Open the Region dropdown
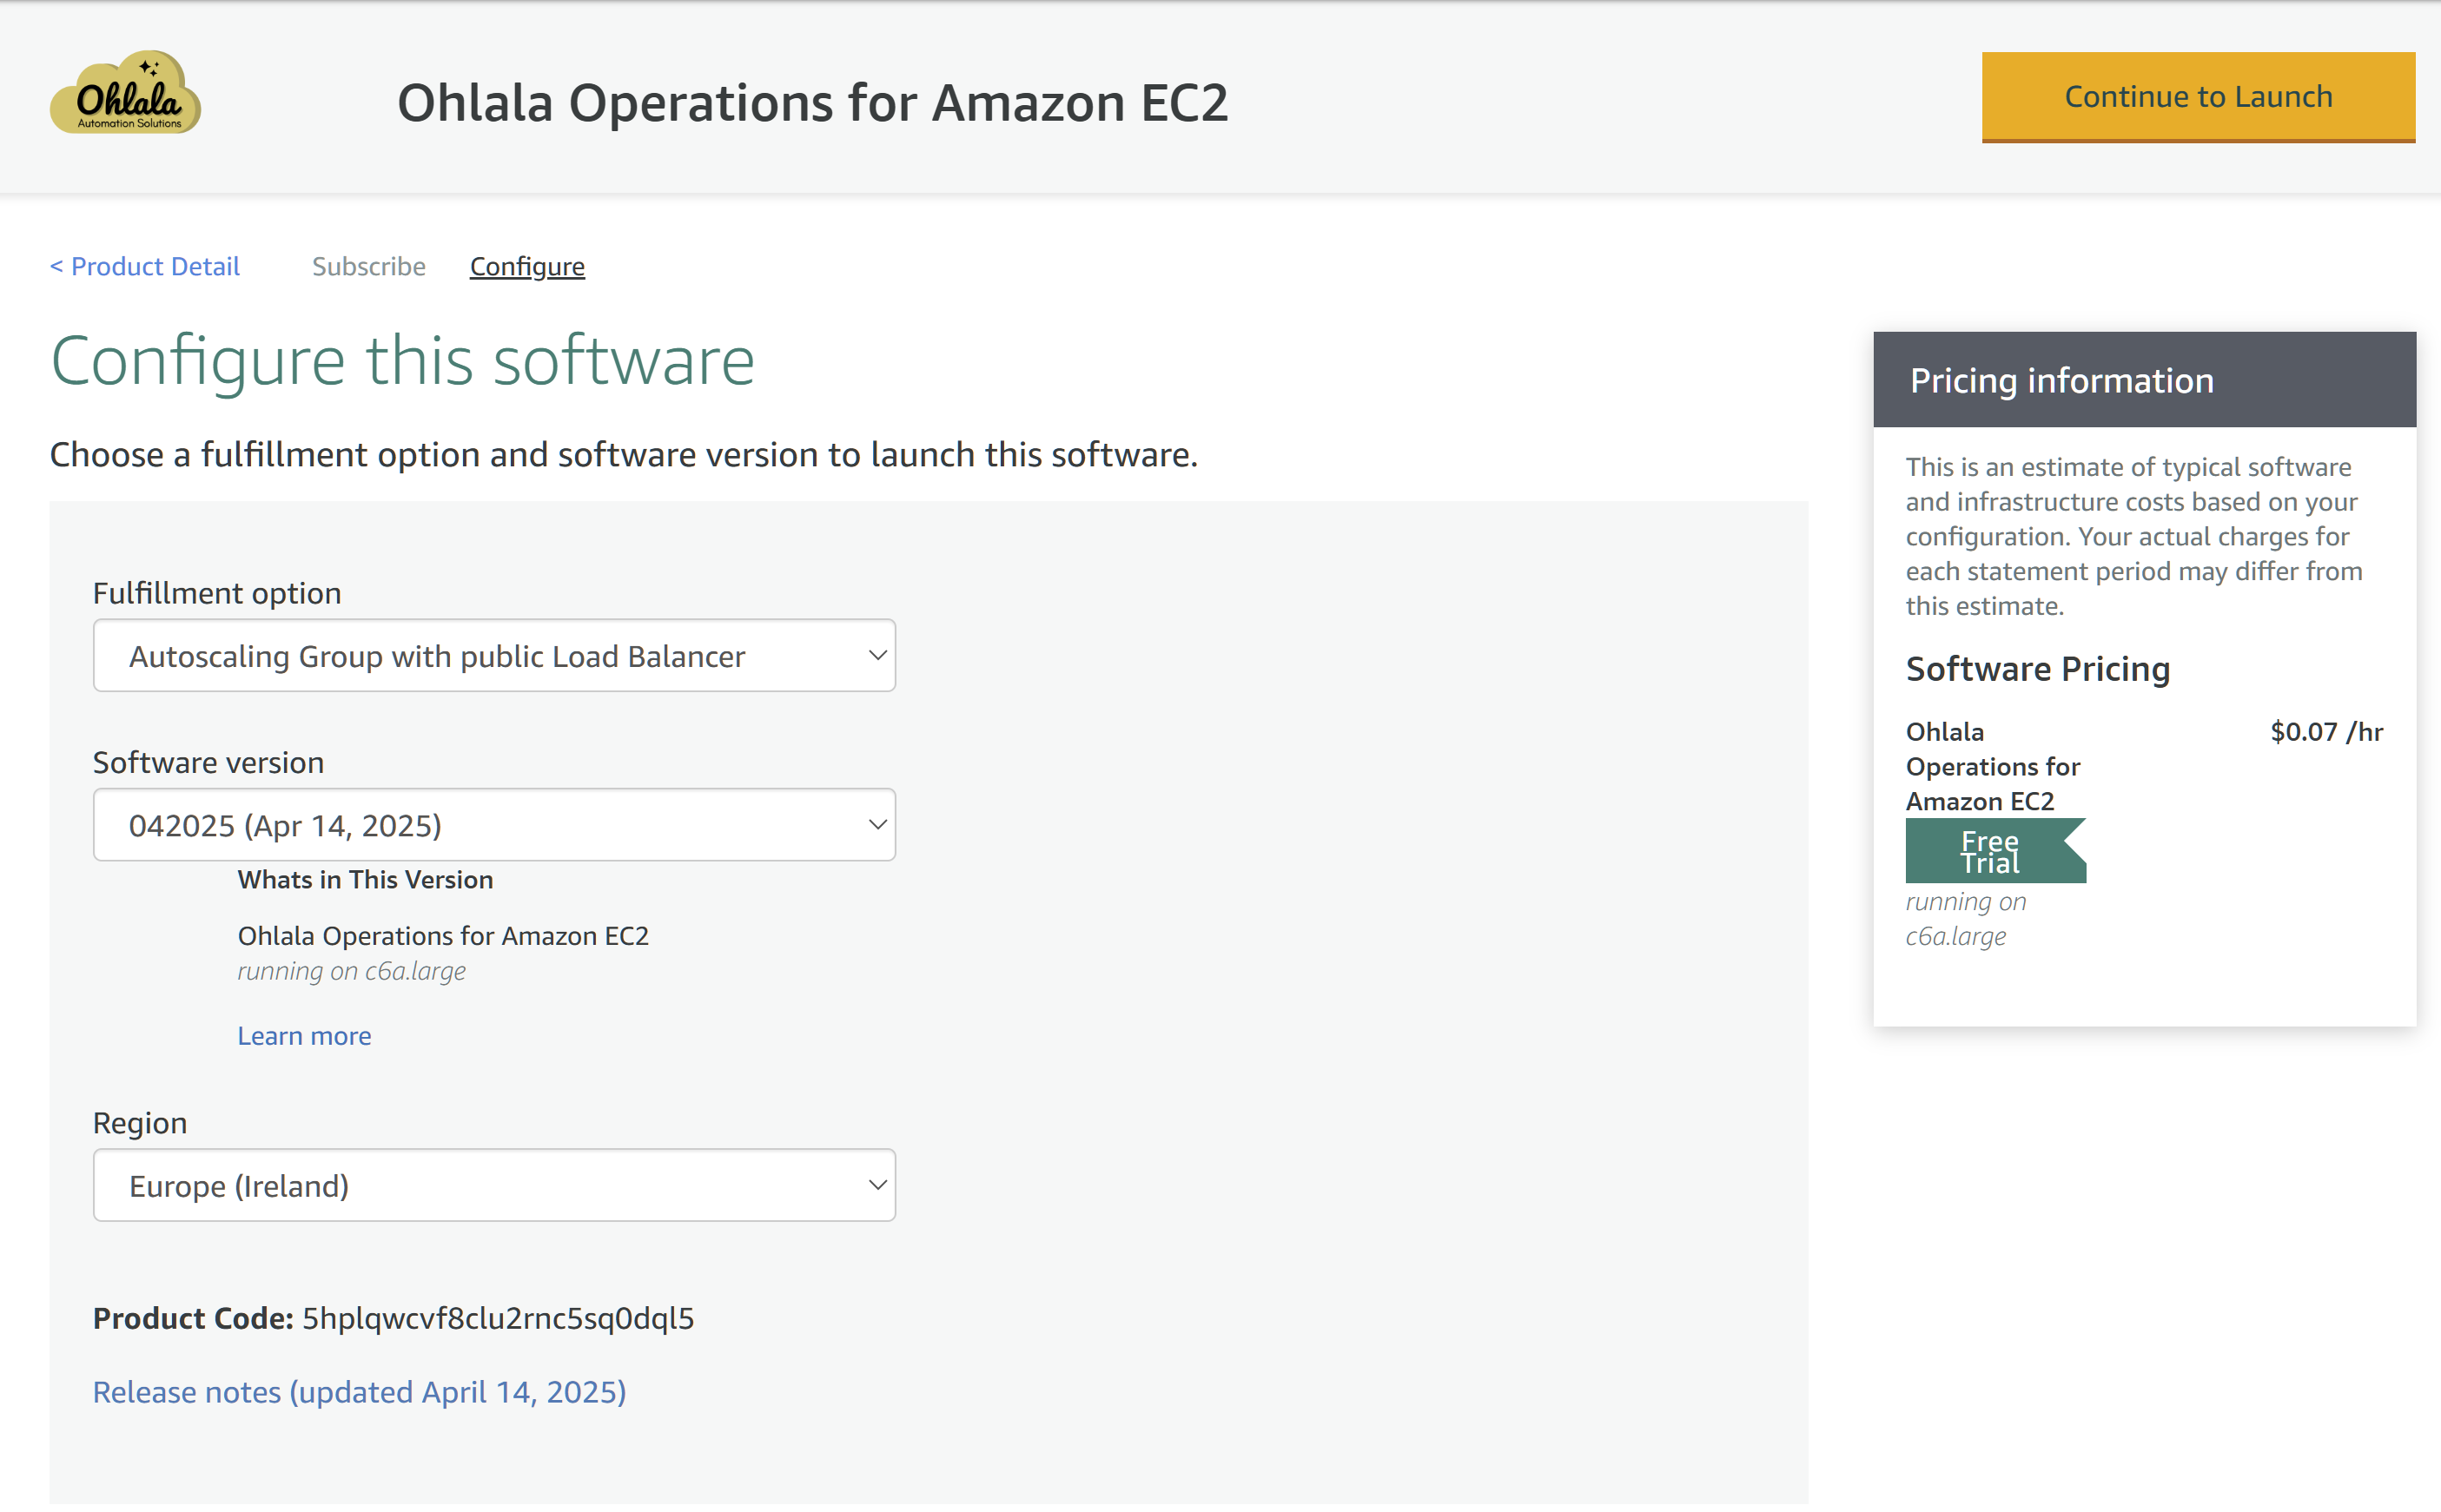 494,1185
